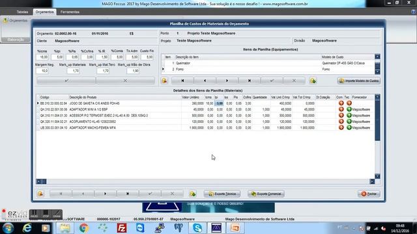Screen dimensions: 417x234
Task: Click Com icon for JOGO DE GAXETA row
Action: point(341,103)
